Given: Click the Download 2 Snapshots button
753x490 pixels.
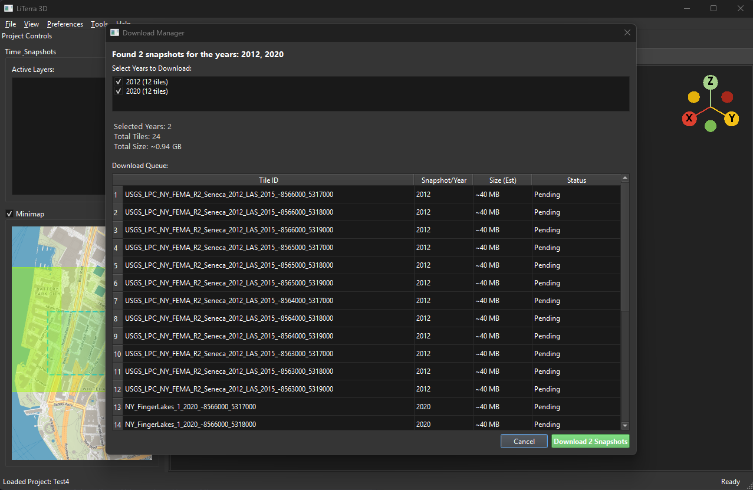Looking at the screenshot, I should pyautogui.click(x=590, y=440).
